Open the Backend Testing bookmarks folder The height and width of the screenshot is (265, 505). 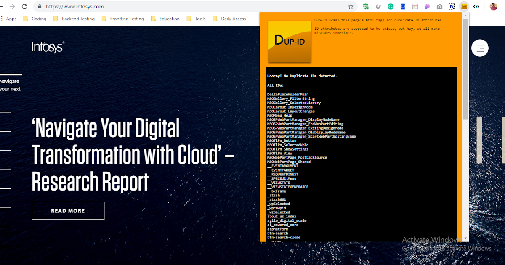point(77,19)
